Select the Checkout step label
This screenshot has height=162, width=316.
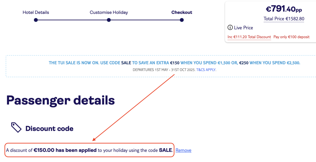(182, 12)
